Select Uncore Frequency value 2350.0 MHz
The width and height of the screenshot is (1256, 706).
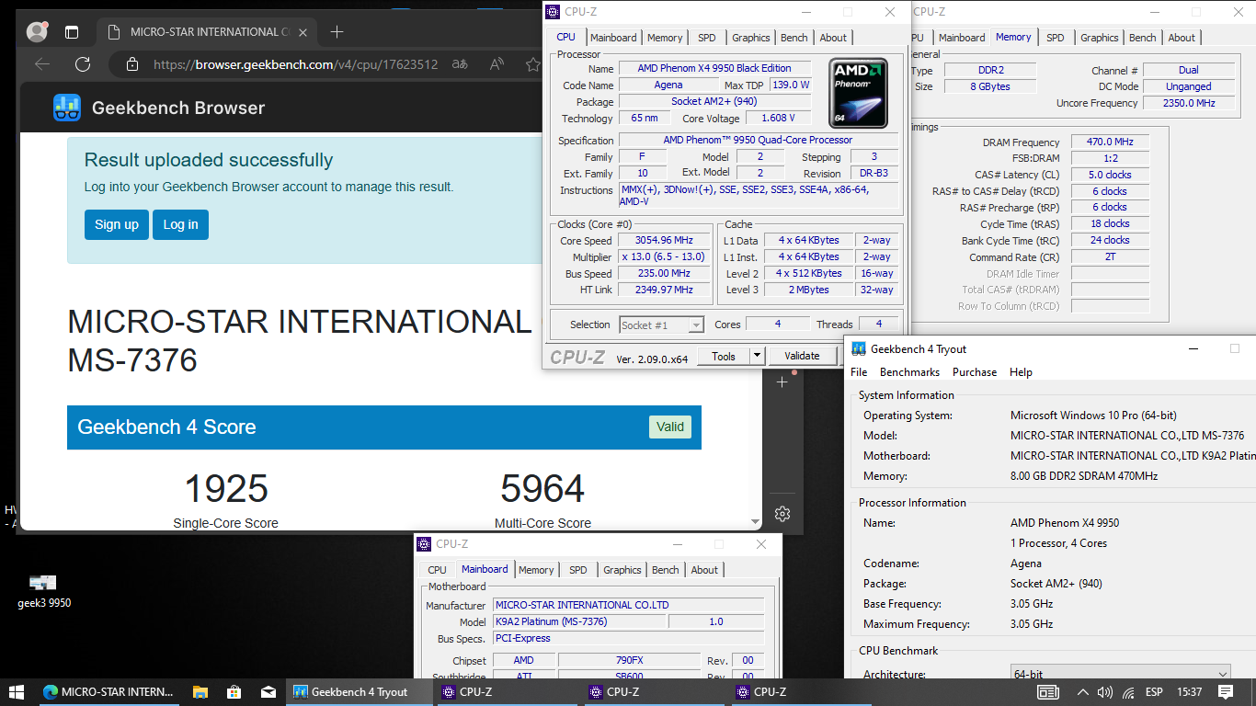(1188, 103)
